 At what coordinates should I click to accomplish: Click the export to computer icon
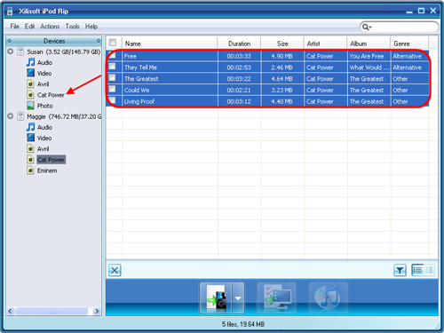click(276, 297)
